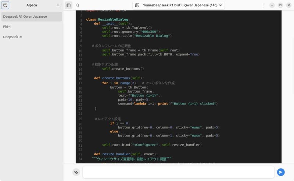Close the Alpaca window

point(288,5)
